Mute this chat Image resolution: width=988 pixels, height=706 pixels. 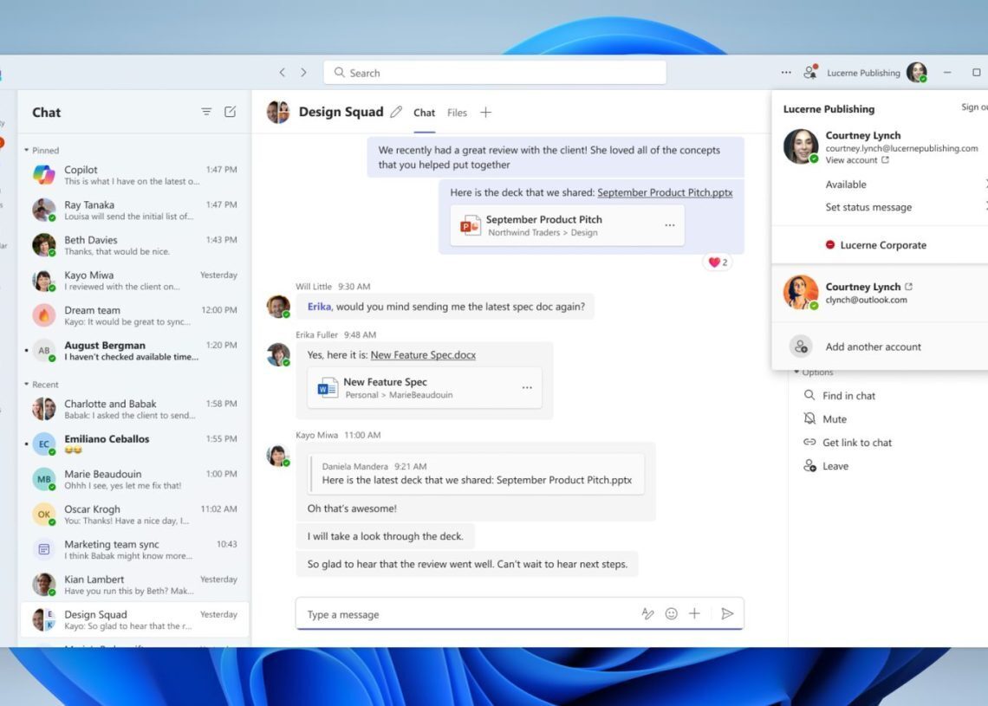click(825, 418)
